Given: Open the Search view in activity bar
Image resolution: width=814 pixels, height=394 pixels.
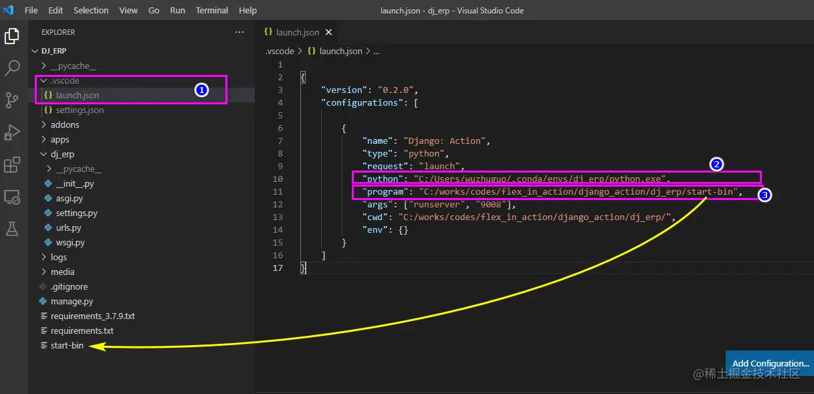Looking at the screenshot, I should pyautogui.click(x=12, y=68).
